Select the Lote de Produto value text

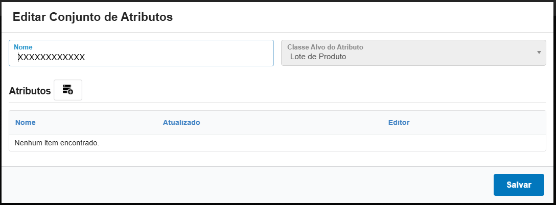point(318,57)
